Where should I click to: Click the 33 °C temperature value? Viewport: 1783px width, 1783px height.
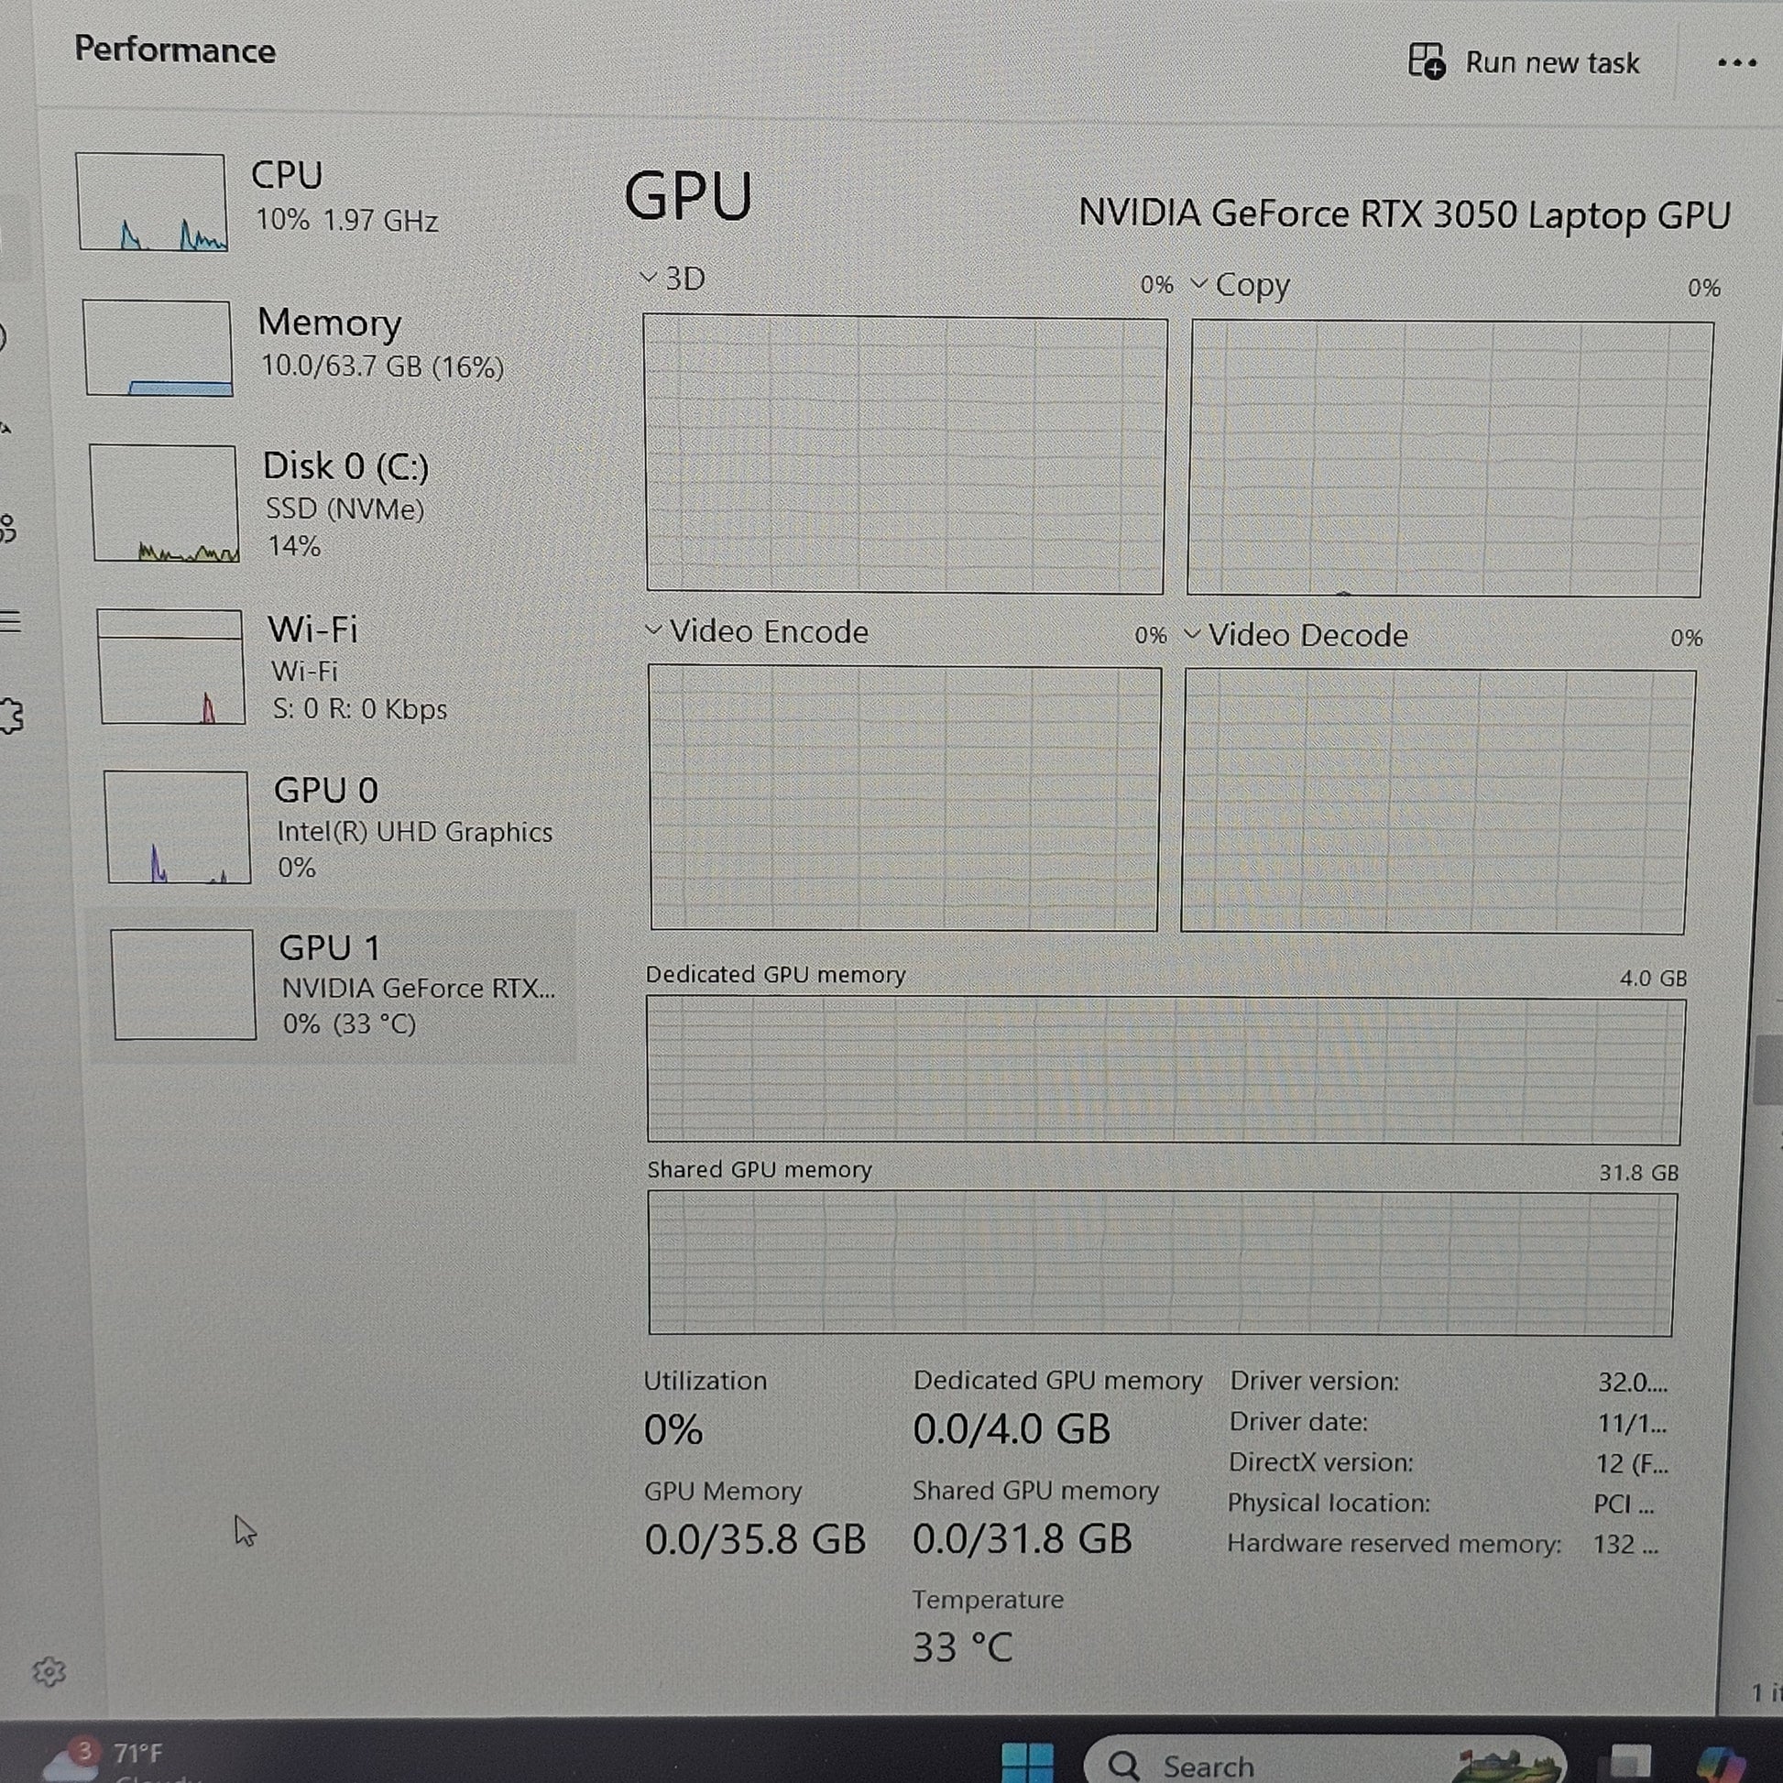click(x=963, y=1647)
